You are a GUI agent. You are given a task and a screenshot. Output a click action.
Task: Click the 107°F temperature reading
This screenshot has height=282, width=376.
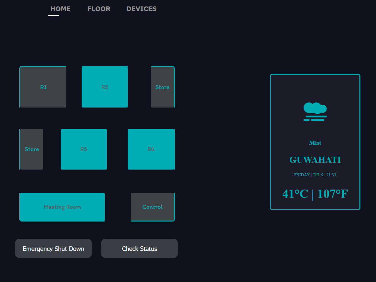[332, 194]
